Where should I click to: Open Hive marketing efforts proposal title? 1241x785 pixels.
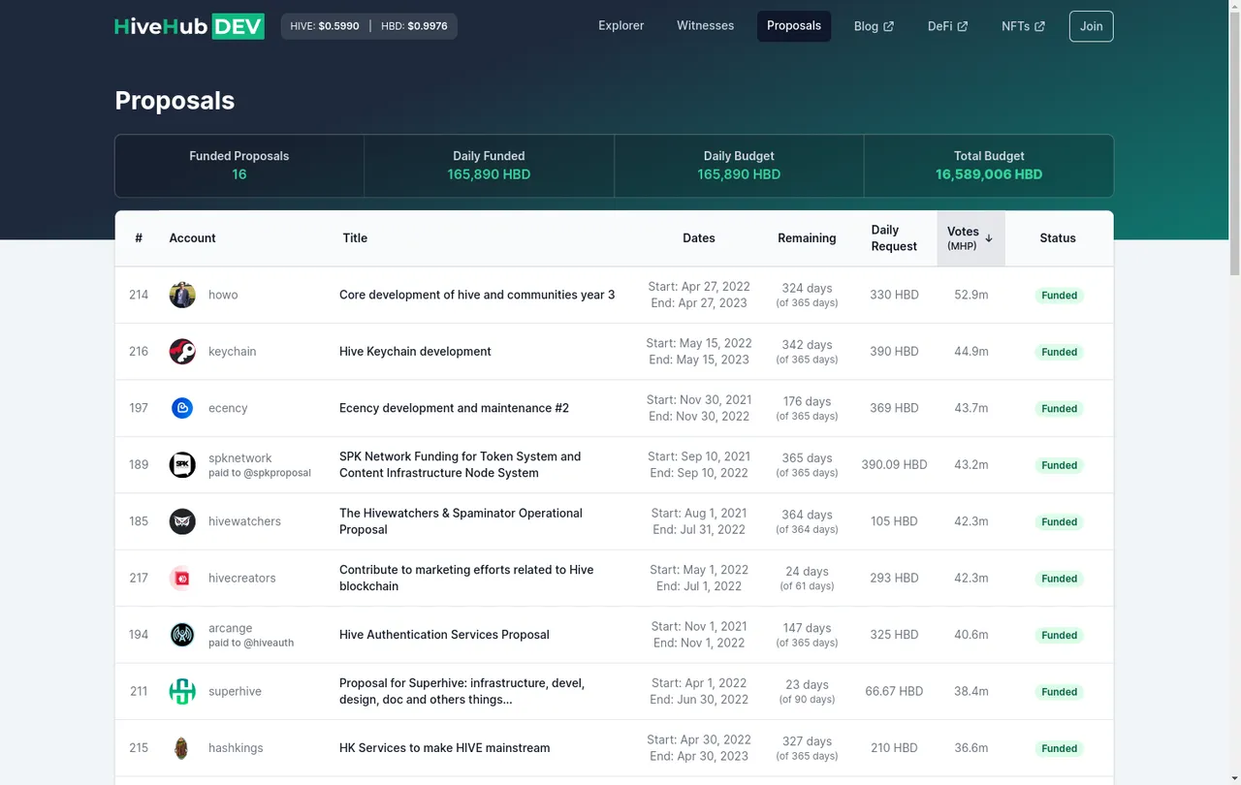(466, 579)
